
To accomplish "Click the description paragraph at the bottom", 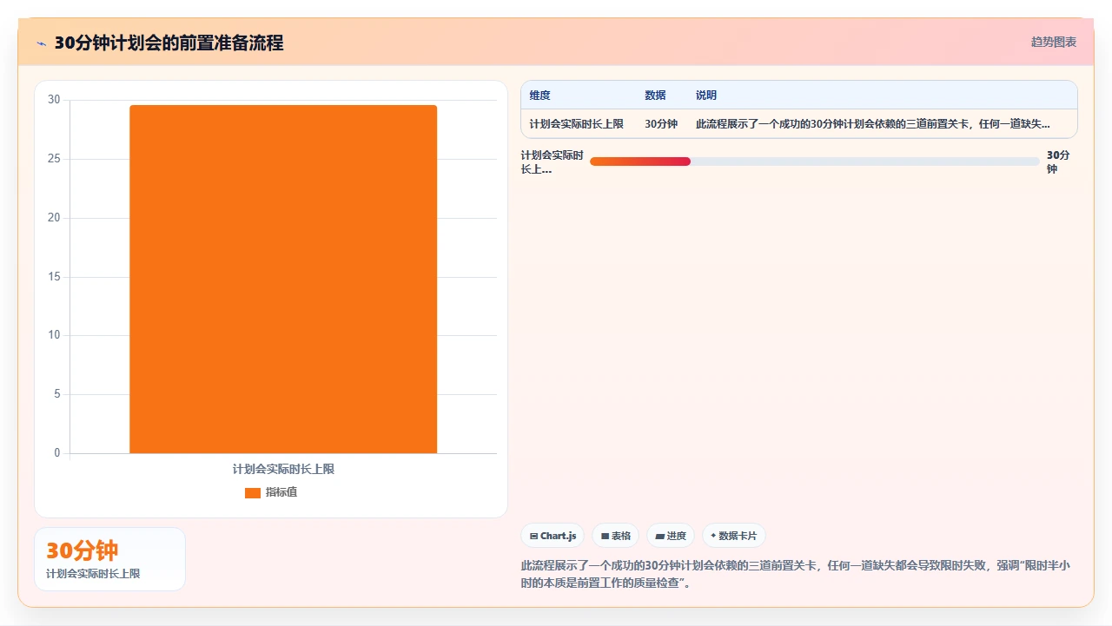I will point(796,574).
